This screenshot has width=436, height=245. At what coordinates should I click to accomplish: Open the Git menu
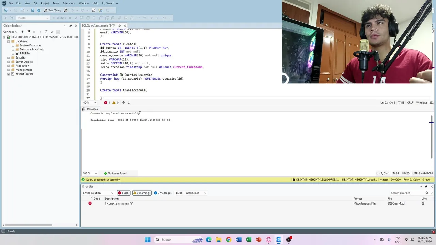(x=35, y=3)
